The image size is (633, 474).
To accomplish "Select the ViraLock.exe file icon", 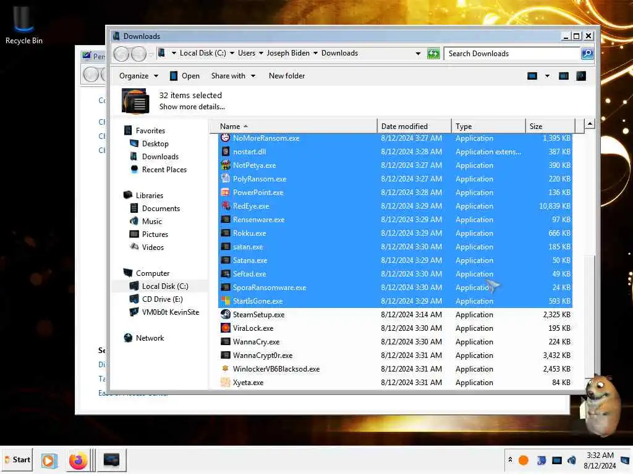I will tap(225, 328).
